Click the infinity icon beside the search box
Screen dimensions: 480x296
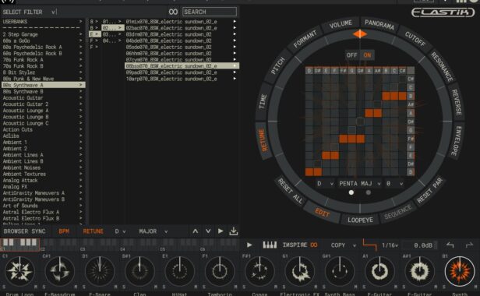173,12
